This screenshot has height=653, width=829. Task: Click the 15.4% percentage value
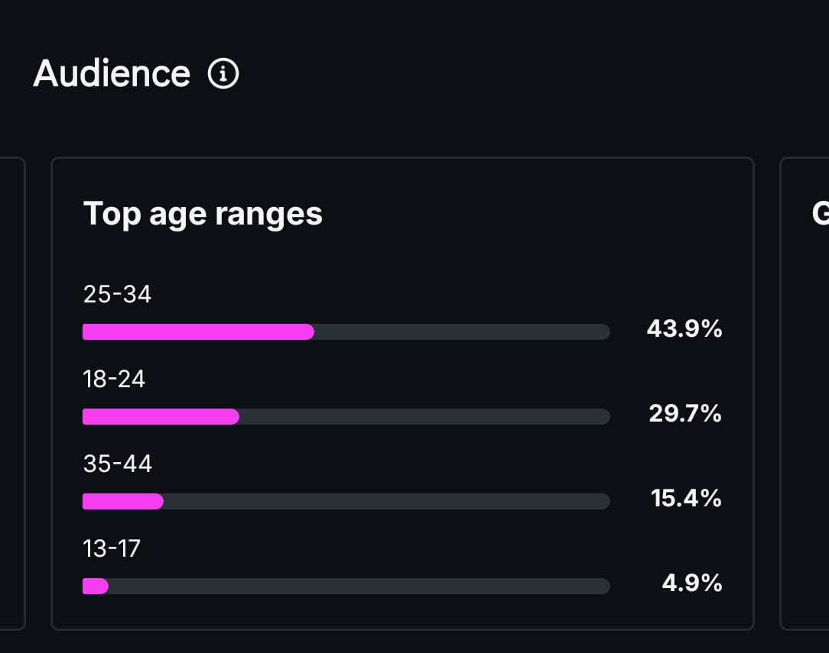[686, 499]
